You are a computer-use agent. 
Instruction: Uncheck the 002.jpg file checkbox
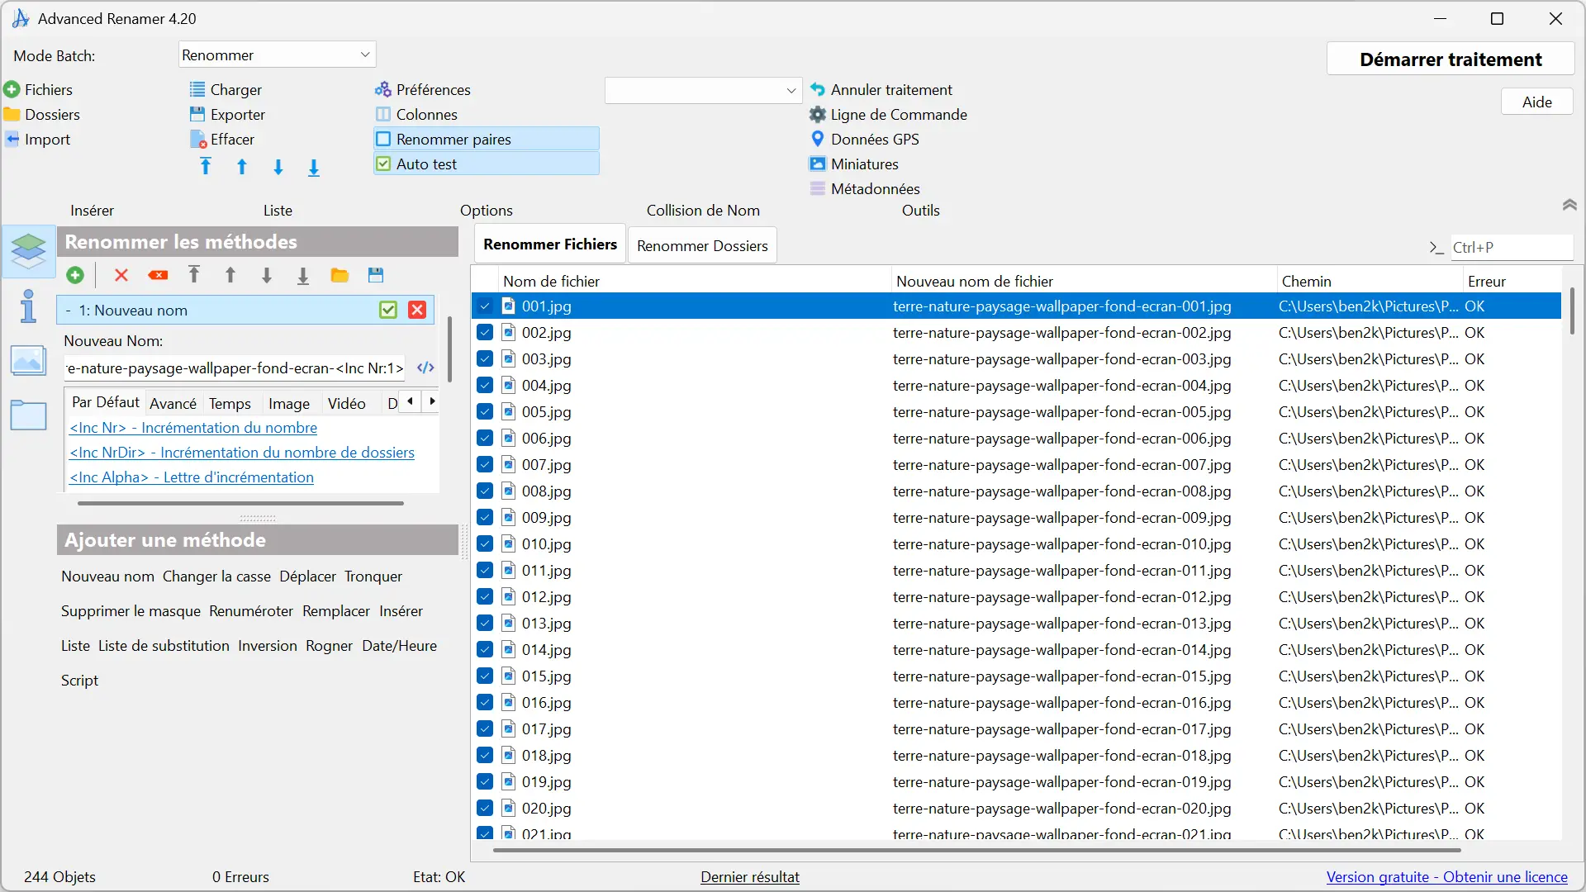coord(485,332)
